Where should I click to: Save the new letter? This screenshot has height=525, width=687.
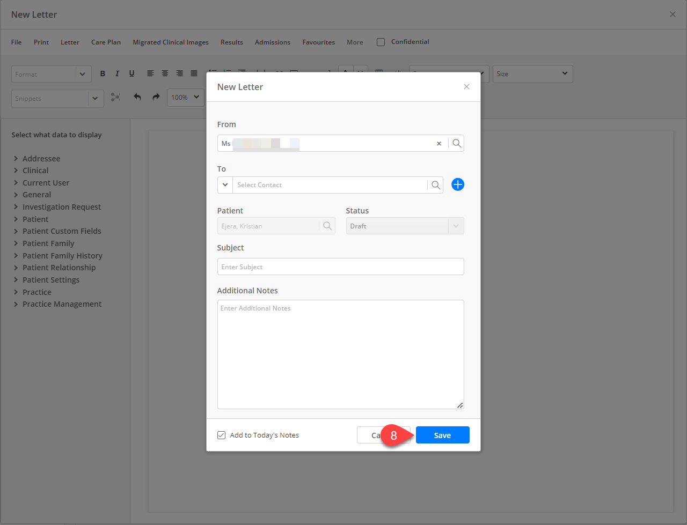point(442,435)
